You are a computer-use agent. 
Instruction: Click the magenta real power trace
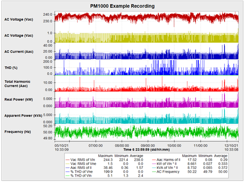tap(147, 104)
